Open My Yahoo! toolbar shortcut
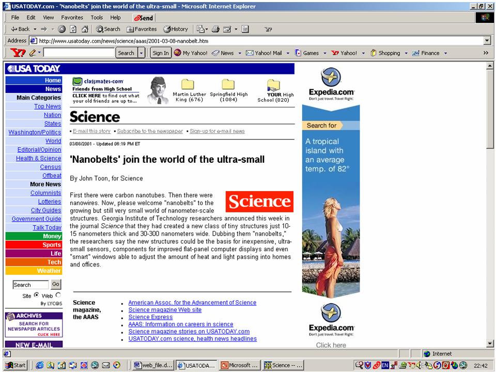This screenshot has width=496, height=372. pyautogui.click(x=191, y=53)
